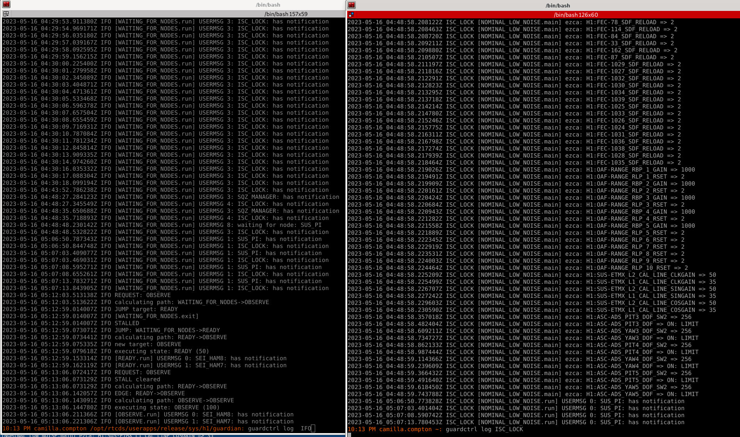
Task: Click the 'calculating path: OBSERVE->OBSERVE' line
Action: click(118, 400)
